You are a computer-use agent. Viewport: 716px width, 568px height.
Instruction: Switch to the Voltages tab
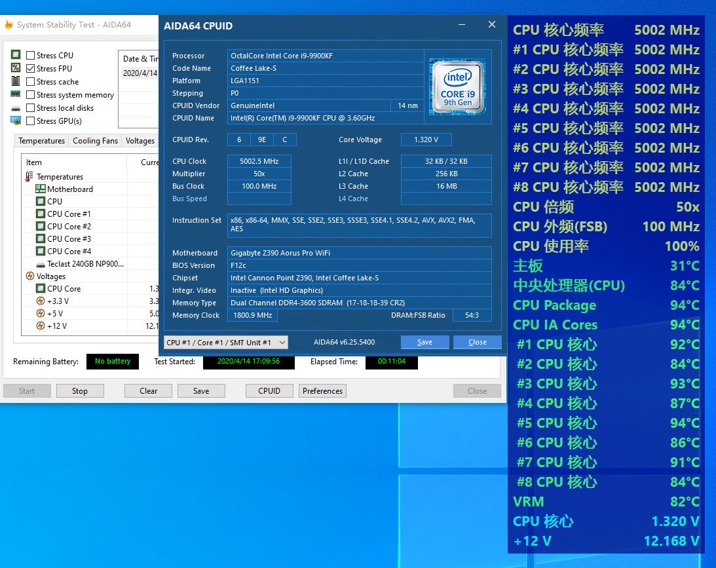pyautogui.click(x=140, y=141)
